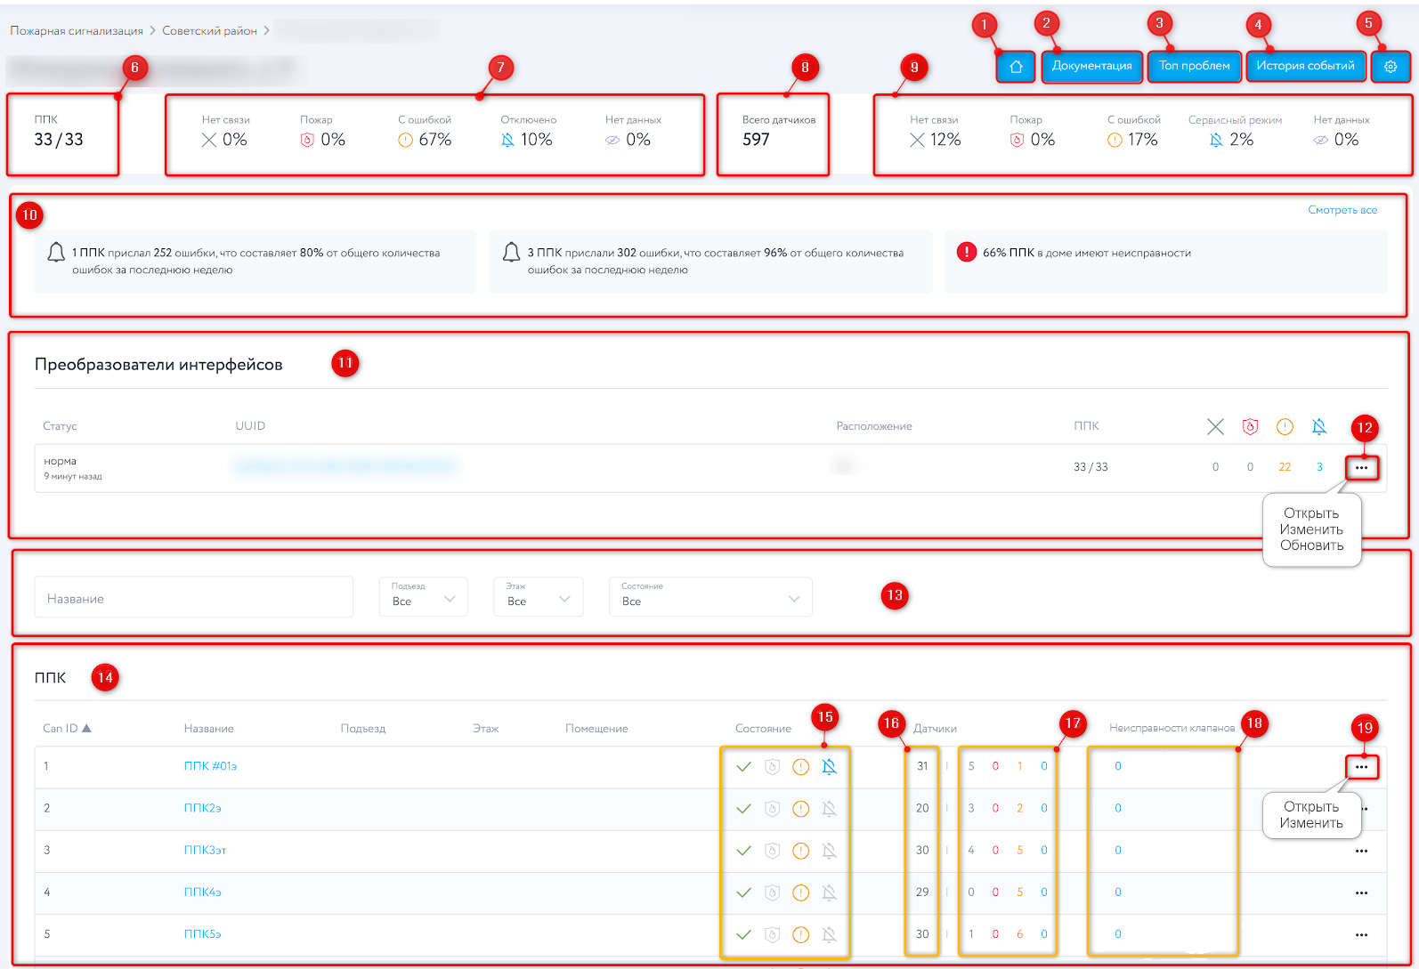Click the muted bell header icon in converters table
The image size is (1419, 969).
(x=1319, y=427)
